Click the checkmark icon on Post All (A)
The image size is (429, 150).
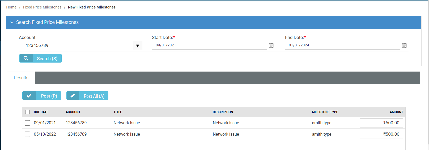[73, 96]
